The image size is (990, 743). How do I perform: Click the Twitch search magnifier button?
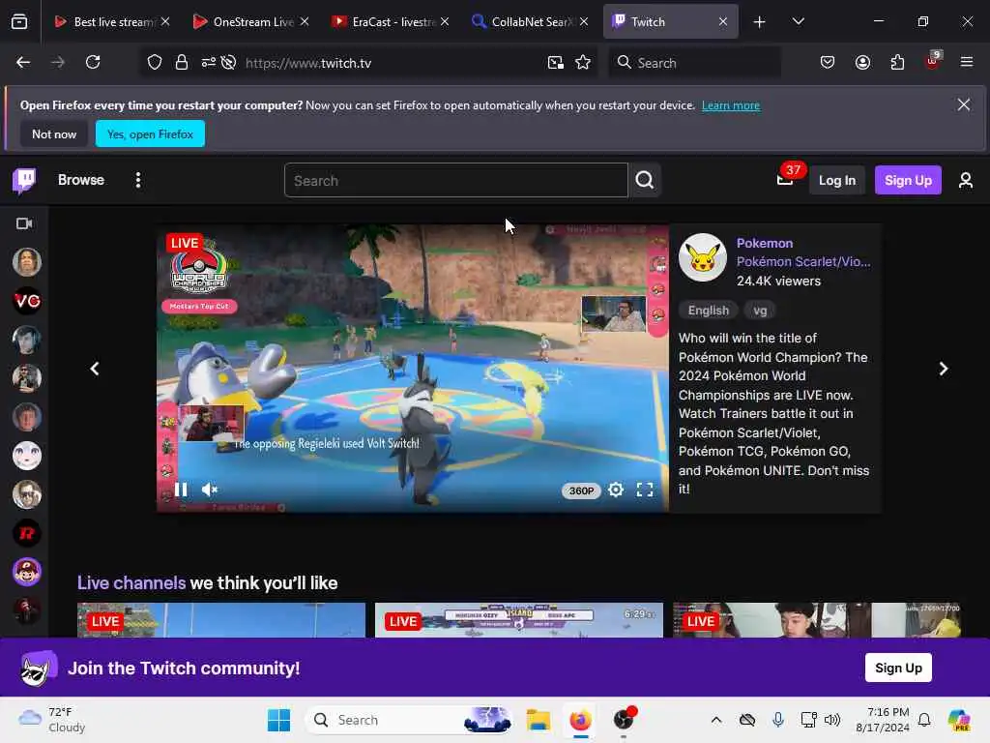(x=645, y=180)
